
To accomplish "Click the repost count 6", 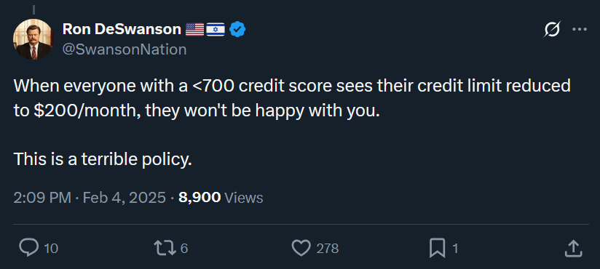I will (184, 249).
